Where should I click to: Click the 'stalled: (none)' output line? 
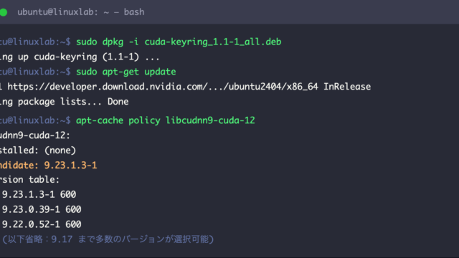(38, 150)
